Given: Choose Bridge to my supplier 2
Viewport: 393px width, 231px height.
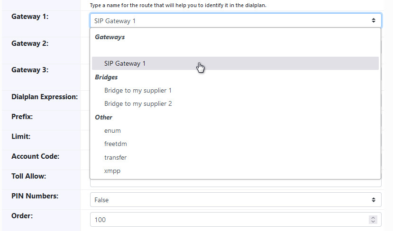Looking at the screenshot, I should tap(137, 103).
